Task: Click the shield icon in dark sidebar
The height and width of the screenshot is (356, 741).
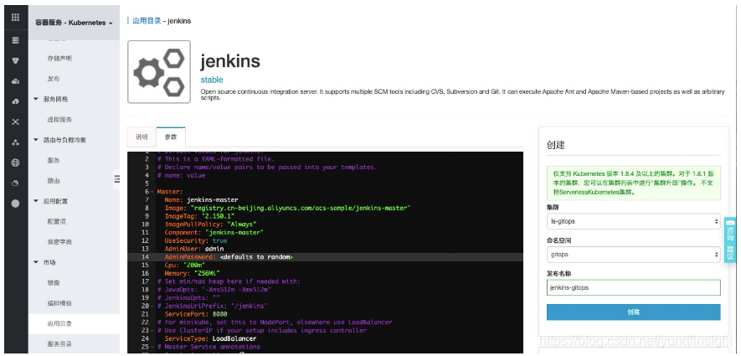Action: (16, 60)
